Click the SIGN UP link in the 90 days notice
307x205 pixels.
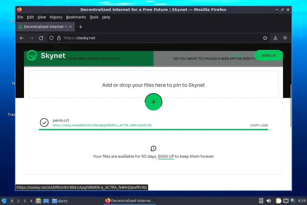point(166,156)
